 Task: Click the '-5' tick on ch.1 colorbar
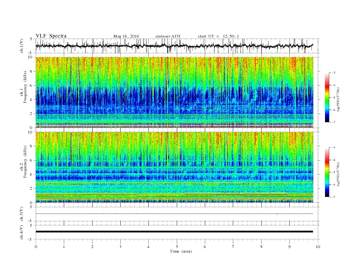(x=334, y=97)
